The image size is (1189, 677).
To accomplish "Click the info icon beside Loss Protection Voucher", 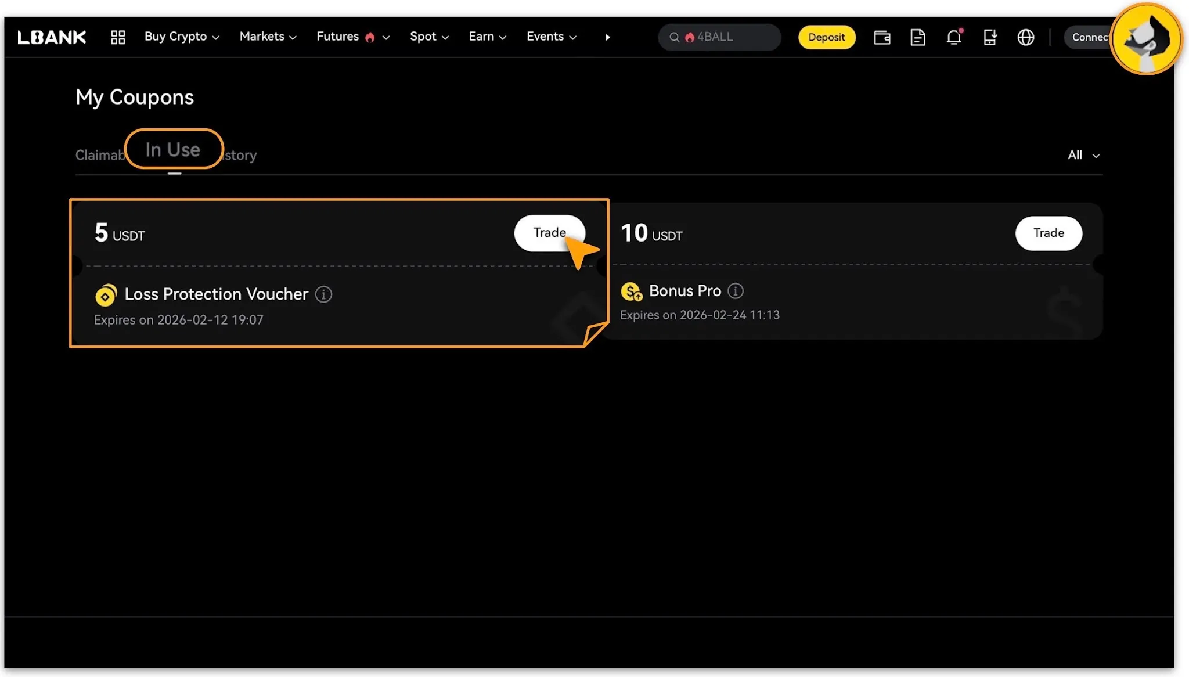I will click(x=323, y=294).
